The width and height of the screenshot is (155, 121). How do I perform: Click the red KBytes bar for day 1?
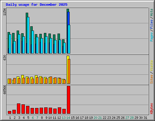(9, 113)
